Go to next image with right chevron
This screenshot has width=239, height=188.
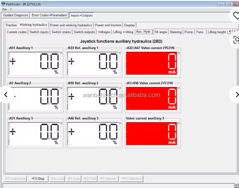[235, 95]
